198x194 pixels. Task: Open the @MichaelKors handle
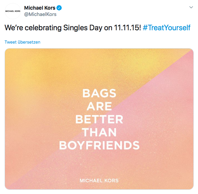coord(40,14)
